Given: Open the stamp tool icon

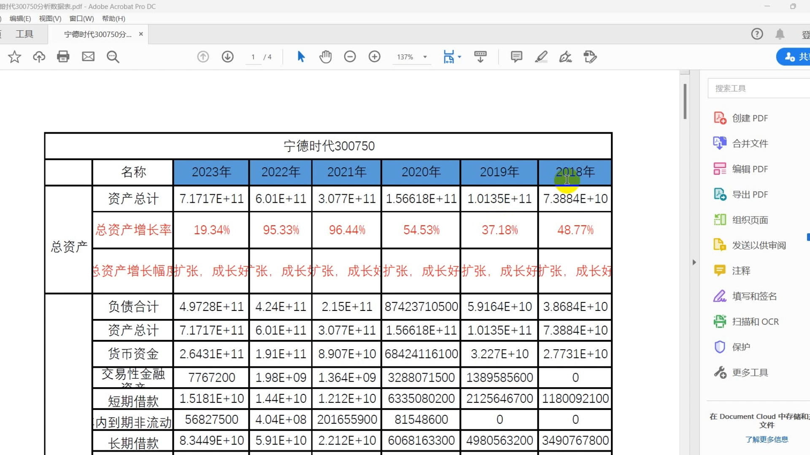Looking at the screenshot, I should tap(590, 57).
